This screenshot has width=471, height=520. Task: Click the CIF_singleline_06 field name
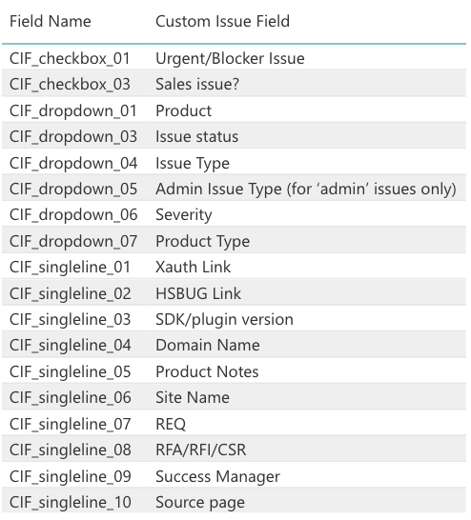tap(70, 398)
